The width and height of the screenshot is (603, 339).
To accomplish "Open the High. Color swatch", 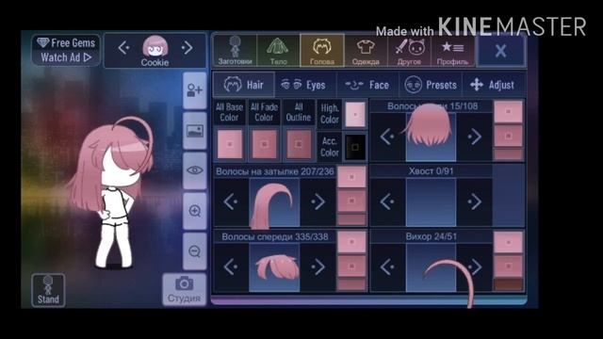I will pyautogui.click(x=355, y=114).
